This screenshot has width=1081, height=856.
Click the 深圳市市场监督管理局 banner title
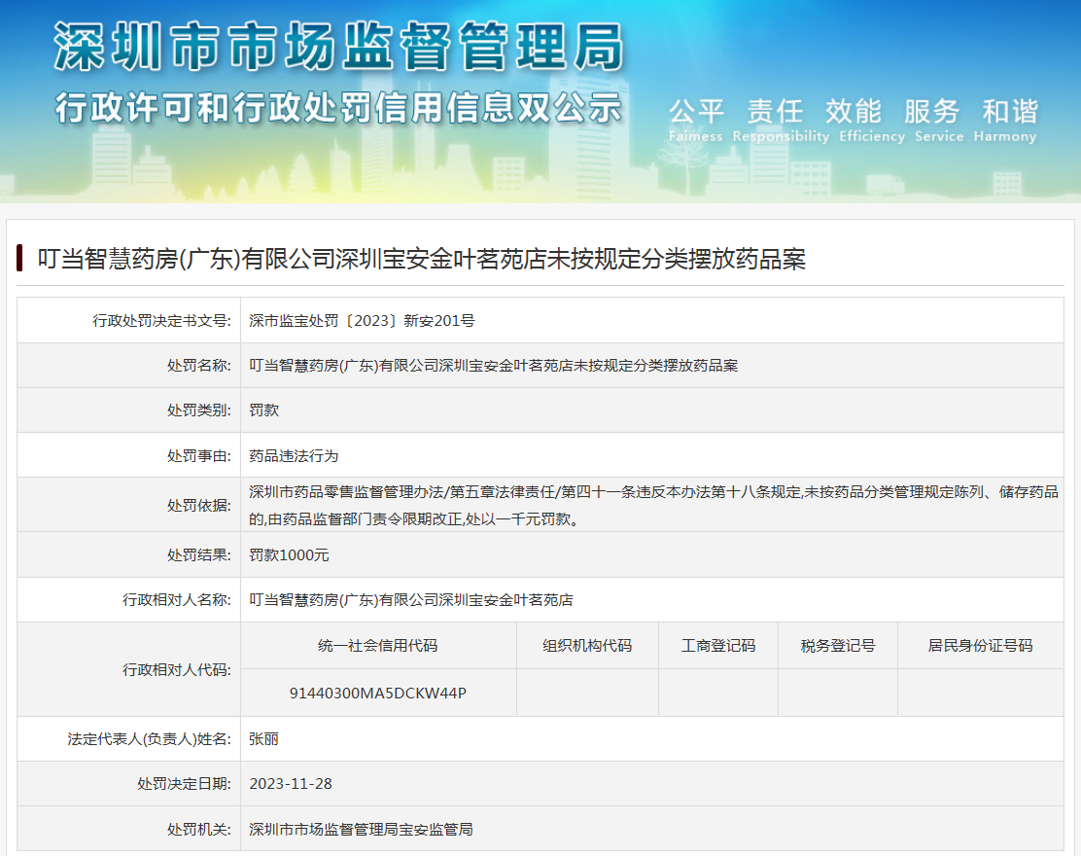[339, 47]
